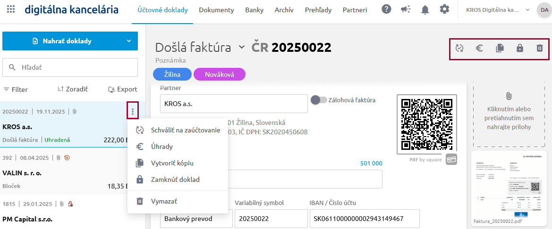Open the Došlá faktúra document type dropdown
The width and height of the screenshot is (552, 229).
pyautogui.click(x=242, y=47)
